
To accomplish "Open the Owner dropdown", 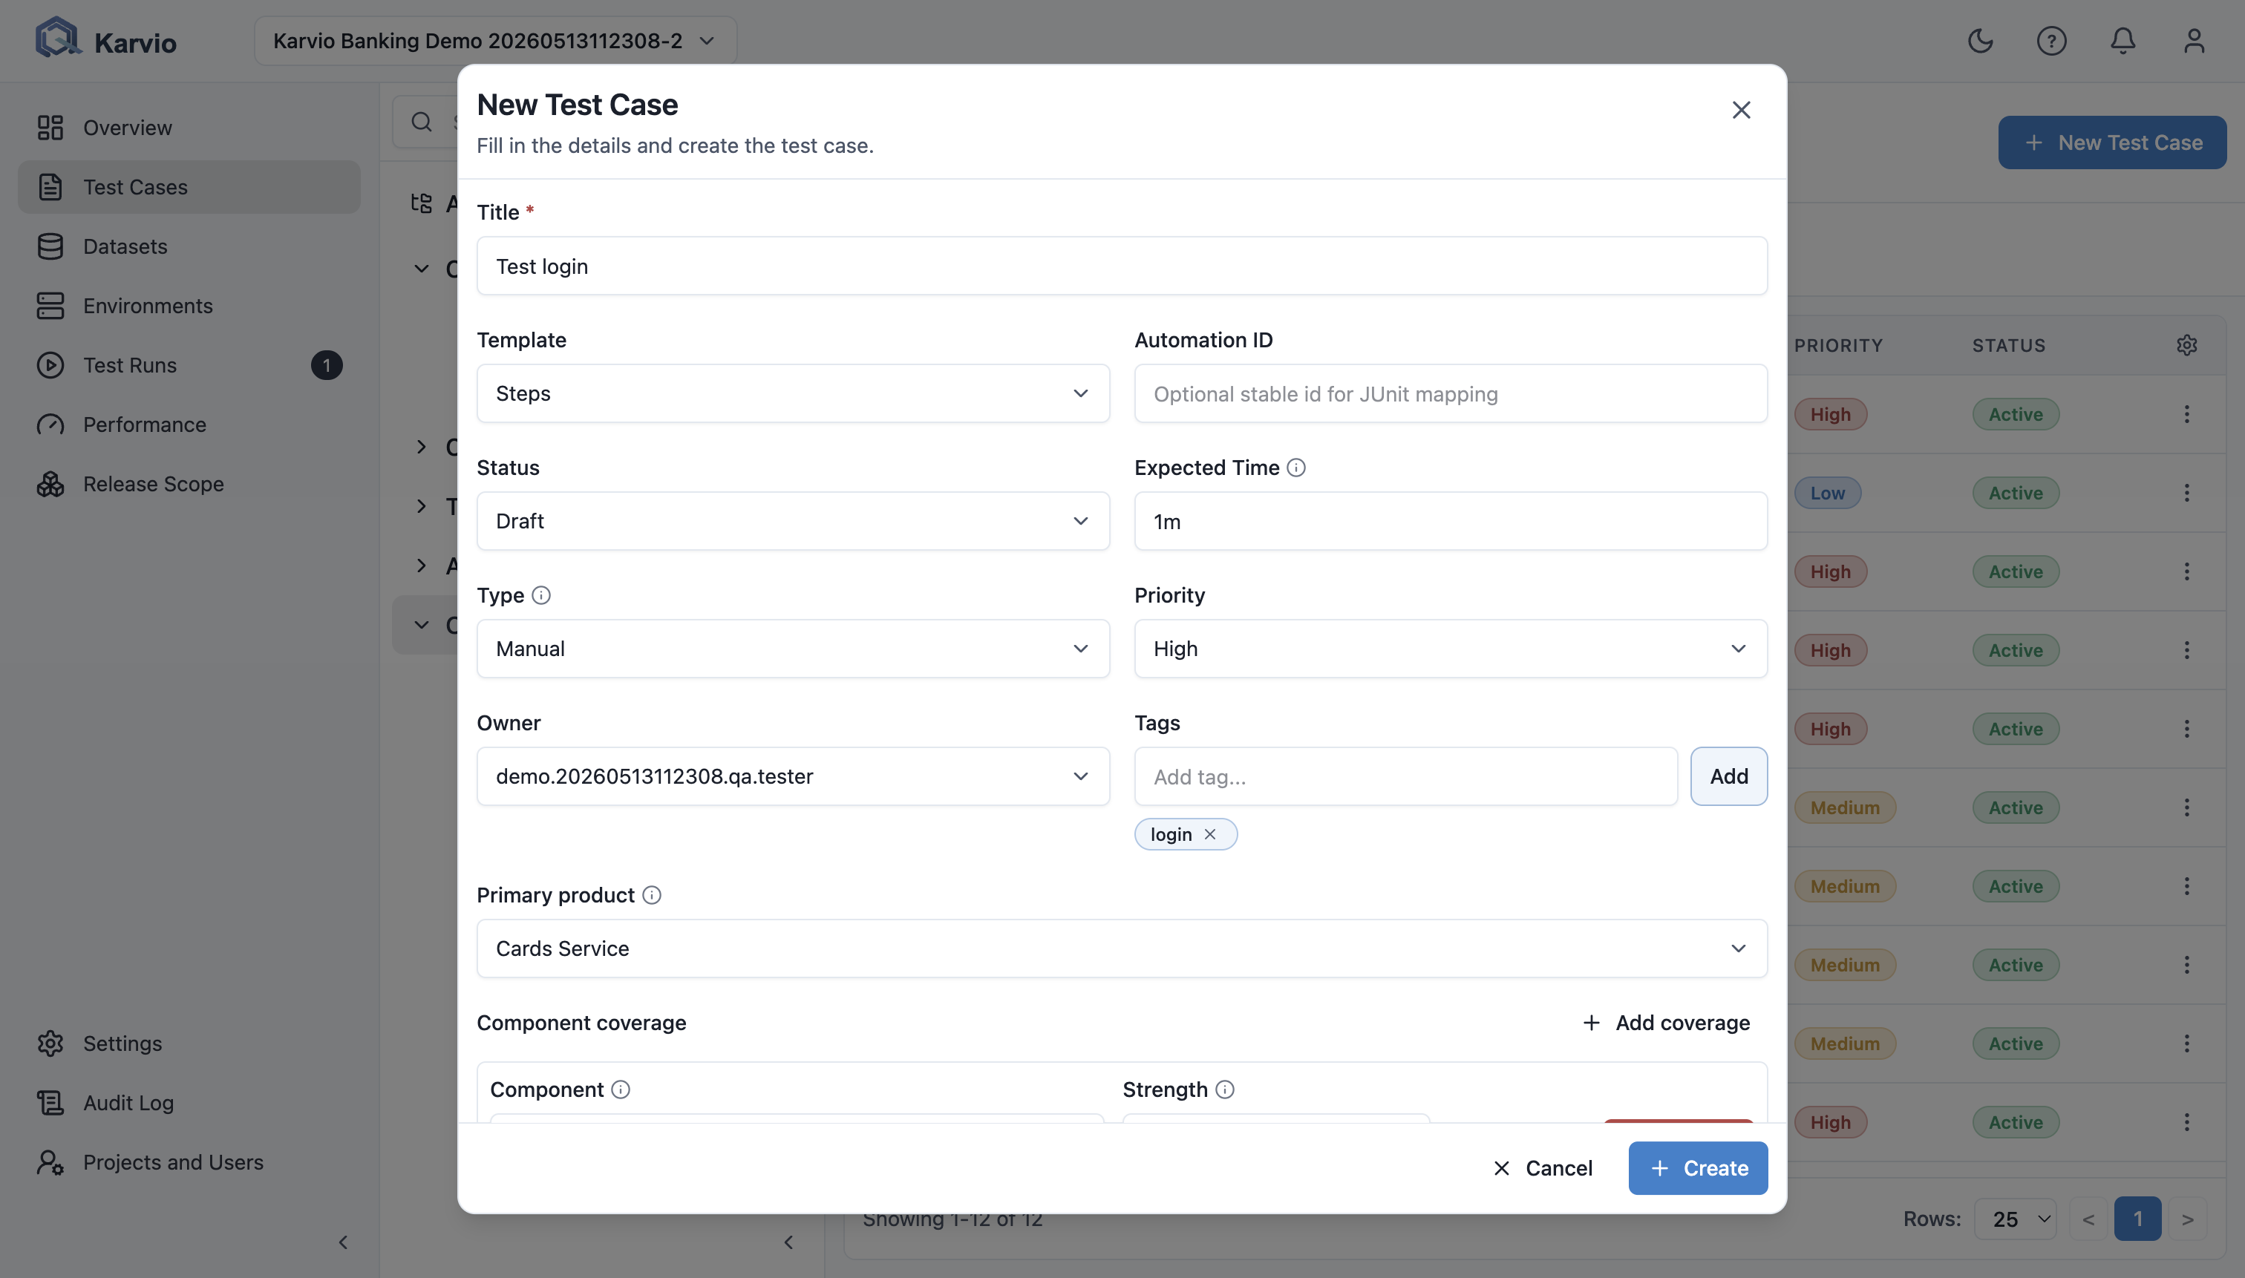I will [x=793, y=776].
